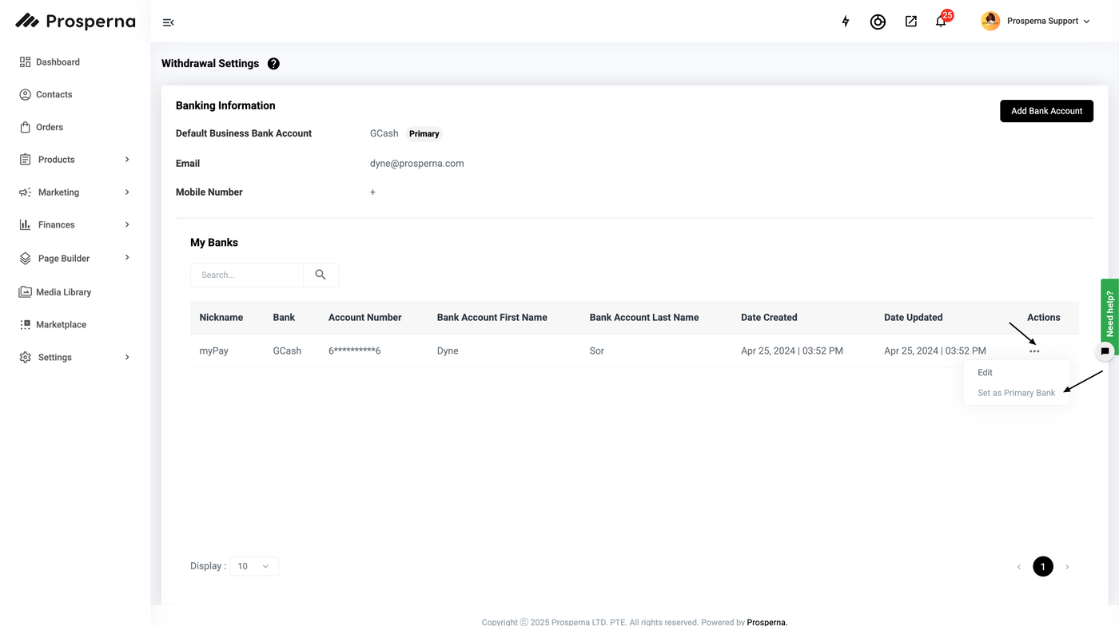1119x626 pixels.
Task: Click the Primary badge next to GCash
Action: point(424,134)
